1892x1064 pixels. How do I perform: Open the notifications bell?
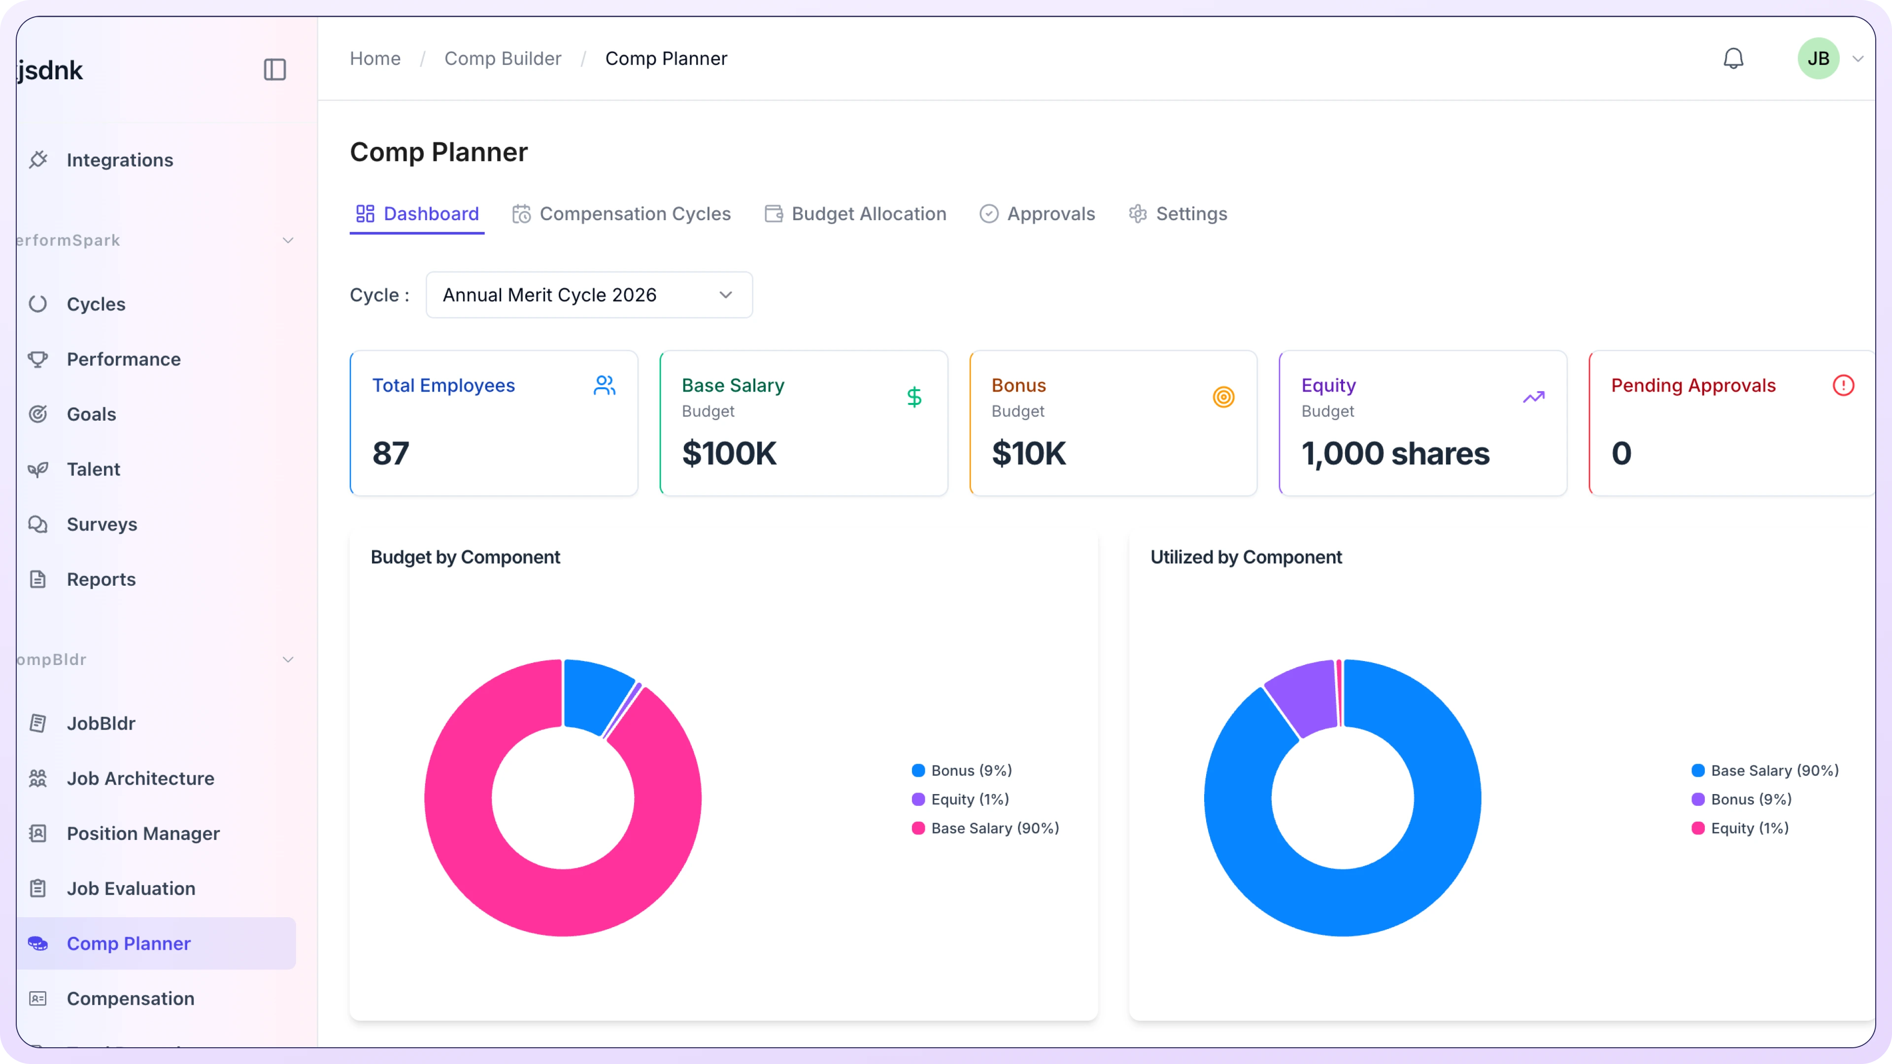click(1733, 59)
